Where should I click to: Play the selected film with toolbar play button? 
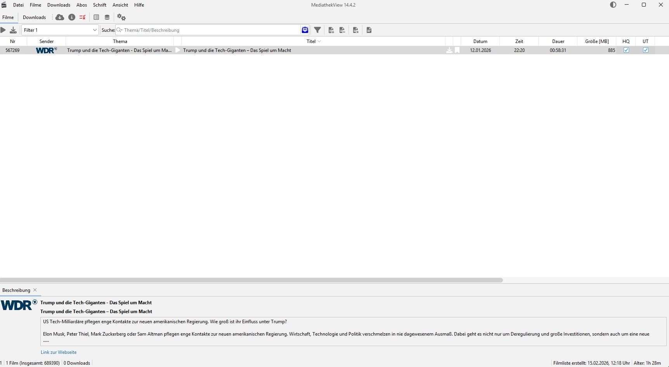point(3,30)
